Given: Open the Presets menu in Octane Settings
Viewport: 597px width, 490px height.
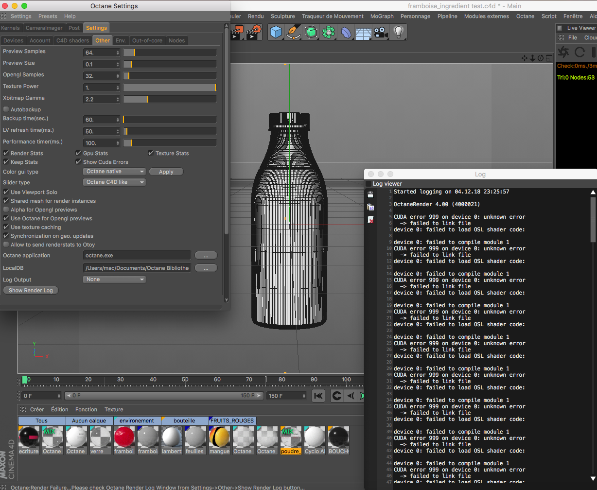Looking at the screenshot, I should tap(48, 17).
